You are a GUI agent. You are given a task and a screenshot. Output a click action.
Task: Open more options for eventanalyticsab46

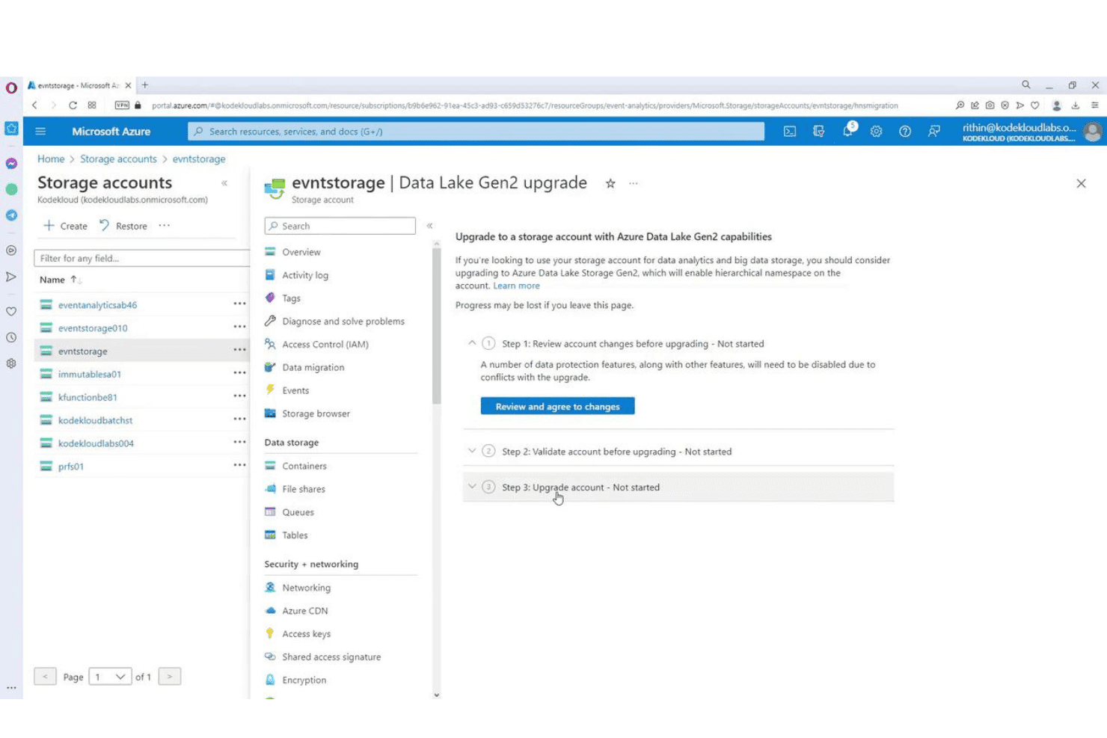click(x=239, y=304)
